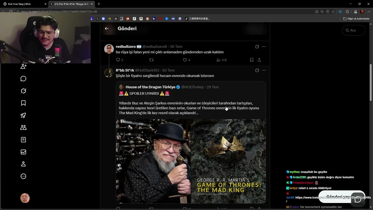The width and height of the screenshot is (373, 210).
Task: Open the account avatar in the X sidebar
Action: point(25,198)
